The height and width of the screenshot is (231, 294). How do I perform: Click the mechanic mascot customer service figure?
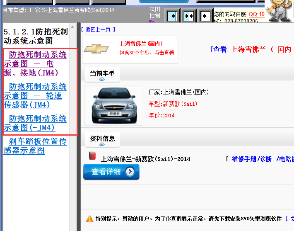click(x=279, y=11)
